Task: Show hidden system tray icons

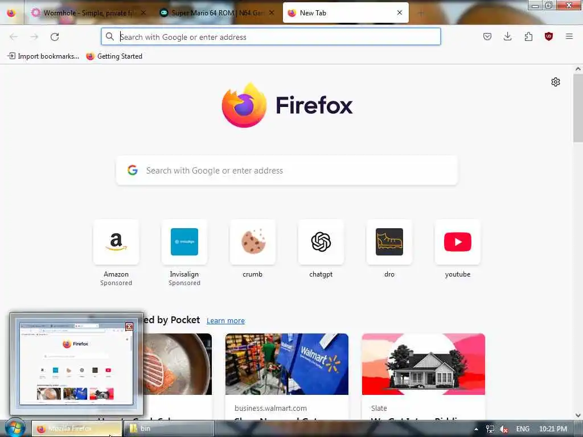Action: point(477,429)
